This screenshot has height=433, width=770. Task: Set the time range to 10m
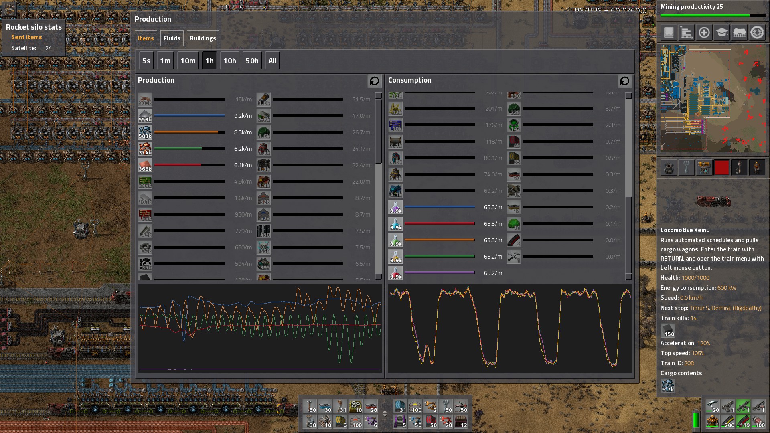click(188, 61)
